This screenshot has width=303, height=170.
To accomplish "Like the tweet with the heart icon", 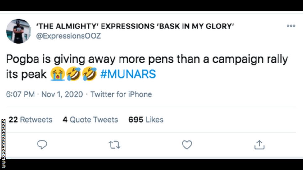I will coord(187,145).
